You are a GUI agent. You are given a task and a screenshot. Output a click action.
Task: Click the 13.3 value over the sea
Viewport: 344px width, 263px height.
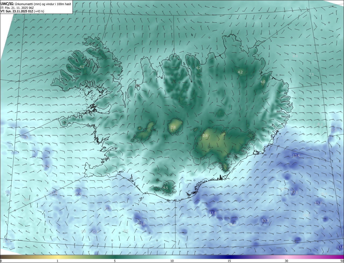[x=265, y=221]
